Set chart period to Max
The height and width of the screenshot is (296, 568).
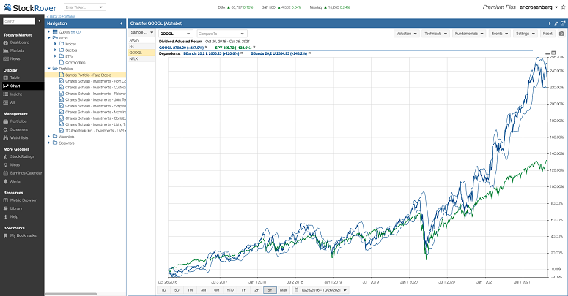click(x=284, y=290)
